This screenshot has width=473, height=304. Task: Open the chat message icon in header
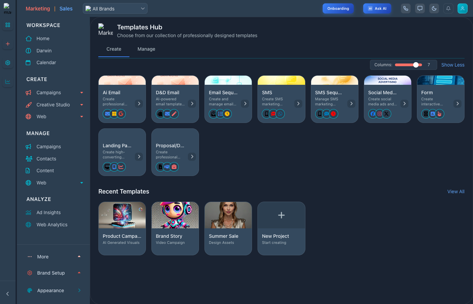pos(420,8)
